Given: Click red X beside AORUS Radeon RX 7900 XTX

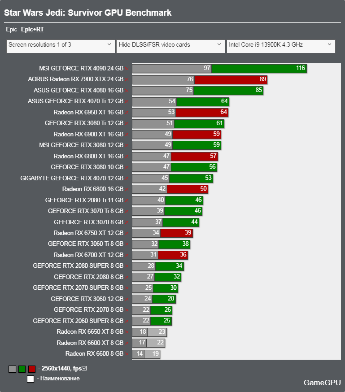Looking at the screenshot, I should point(127,80).
